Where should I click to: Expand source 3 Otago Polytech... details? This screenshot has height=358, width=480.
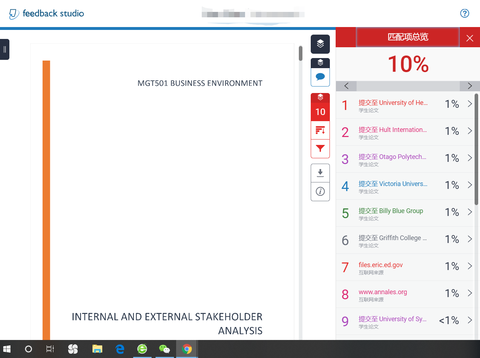click(x=470, y=158)
